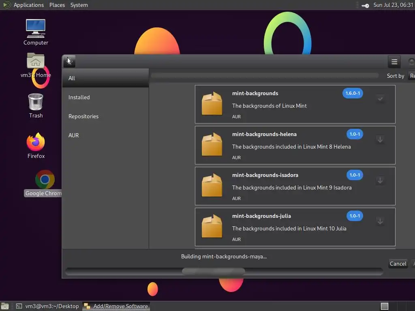
Task: Click the main menu logo icon in top panel
Action: 6,5
